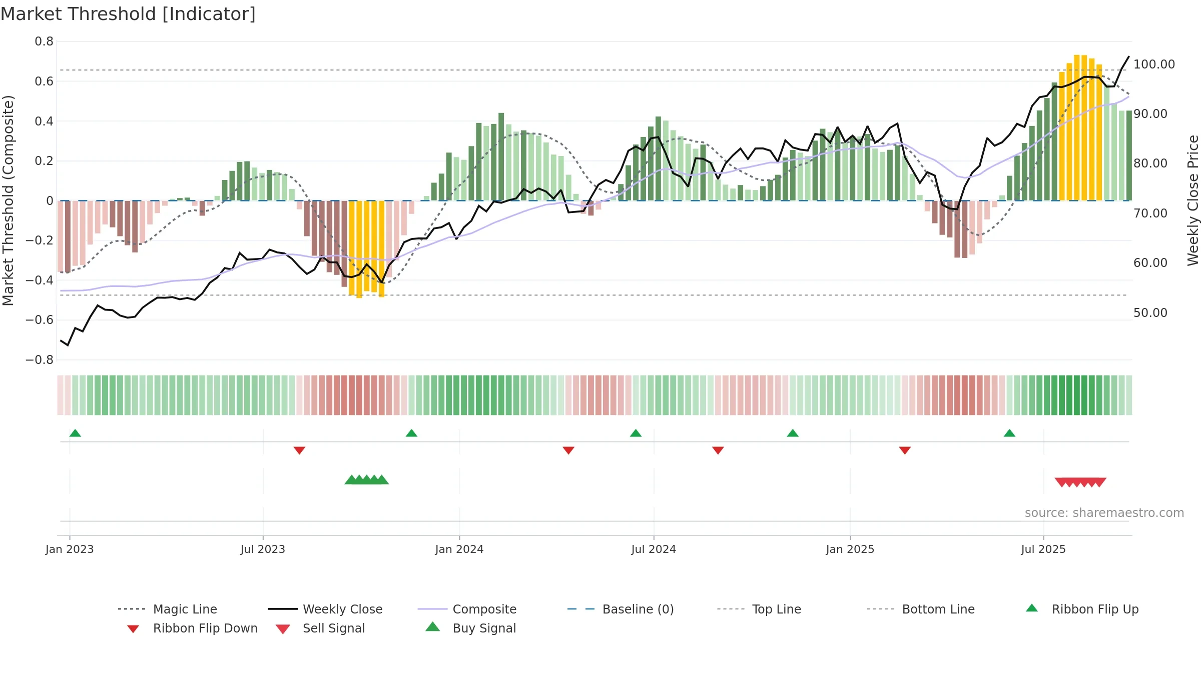The image size is (1201, 675).
Task: Toggle the Composite legend entry
Action: pos(467,609)
